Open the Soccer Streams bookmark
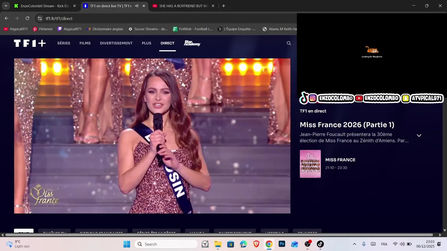This screenshot has height=251, width=447. tap(148, 29)
